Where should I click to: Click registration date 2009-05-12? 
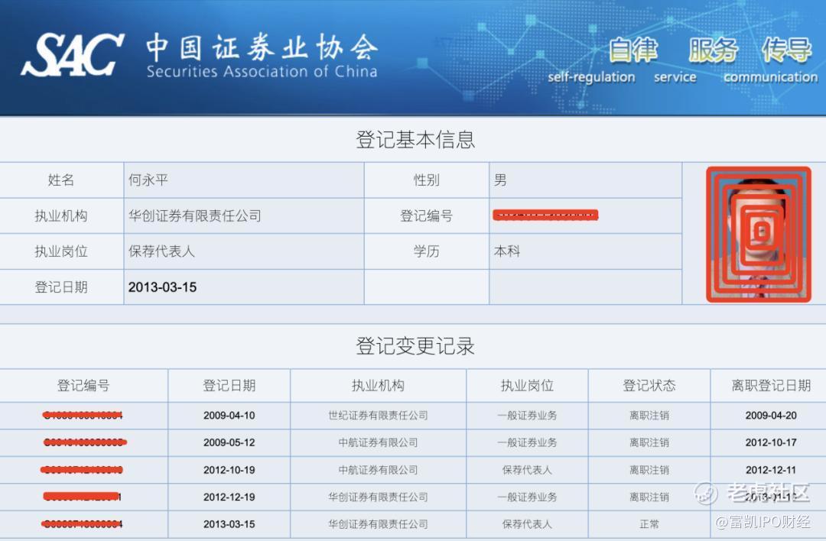click(229, 443)
